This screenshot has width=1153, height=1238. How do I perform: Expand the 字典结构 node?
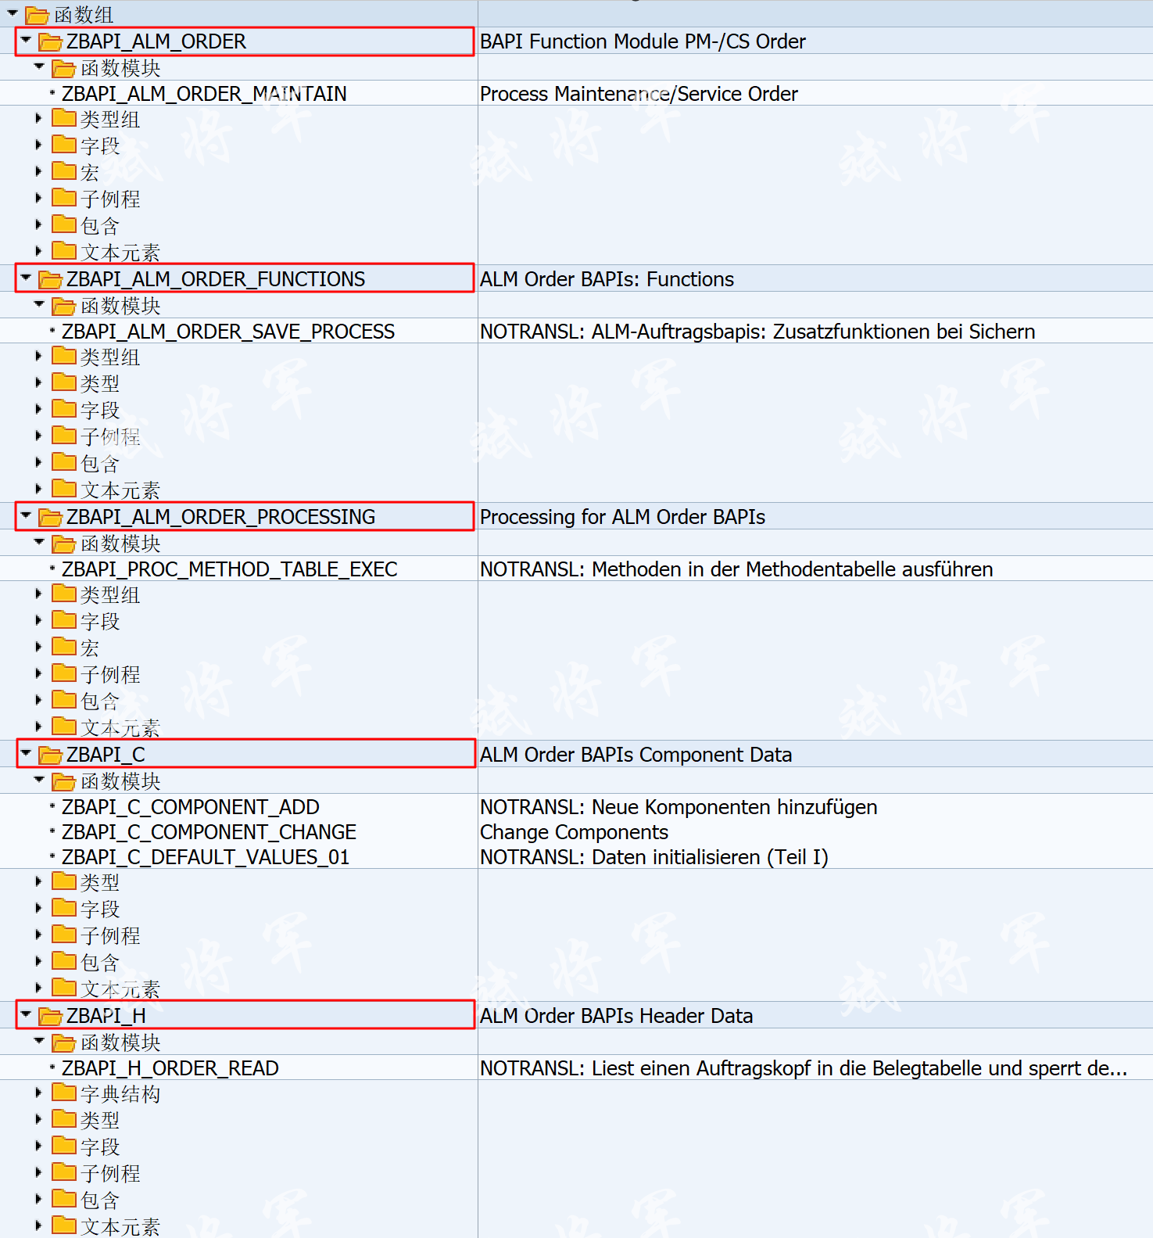pos(38,1093)
